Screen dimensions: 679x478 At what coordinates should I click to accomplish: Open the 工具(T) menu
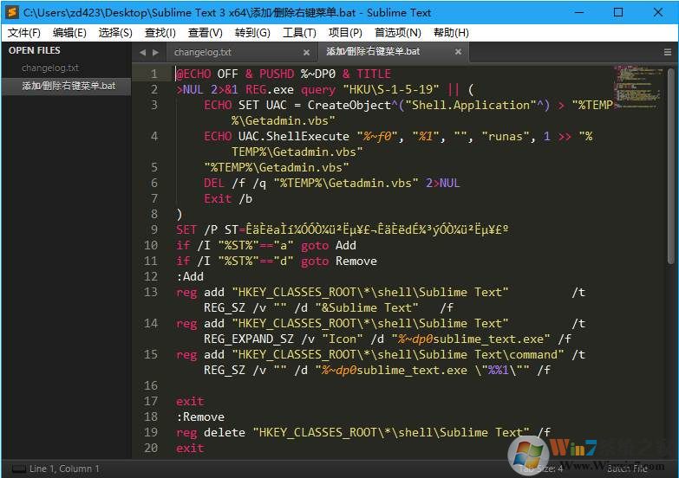[299, 32]
